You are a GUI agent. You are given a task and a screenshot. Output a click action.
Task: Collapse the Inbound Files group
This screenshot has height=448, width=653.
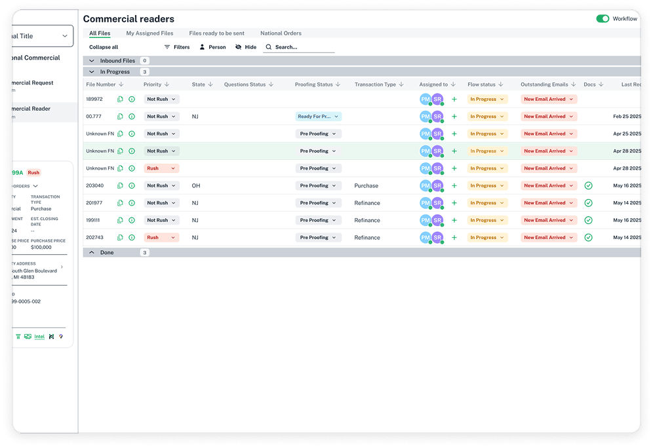coord(92,61)
